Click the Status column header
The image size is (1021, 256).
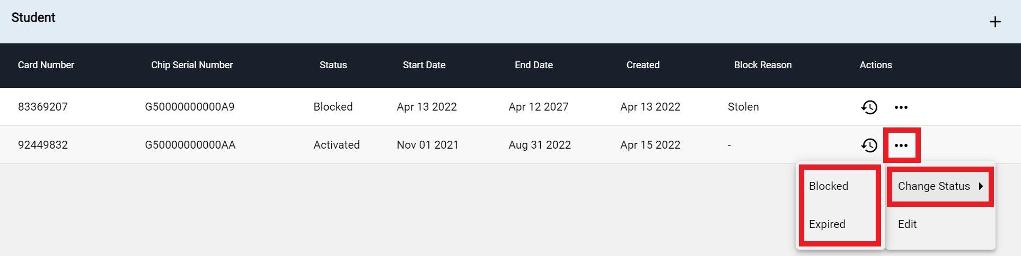pos(333,65)
